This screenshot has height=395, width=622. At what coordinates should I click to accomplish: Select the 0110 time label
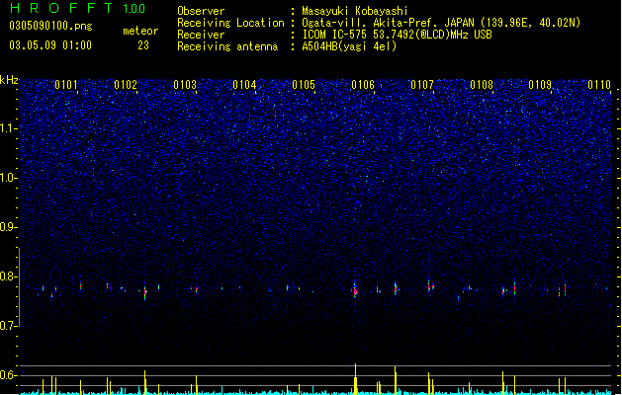(599, 85)
